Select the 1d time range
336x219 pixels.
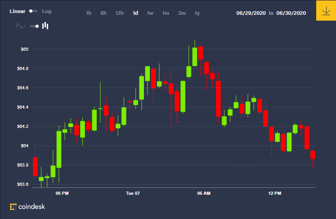click(135, 13)
